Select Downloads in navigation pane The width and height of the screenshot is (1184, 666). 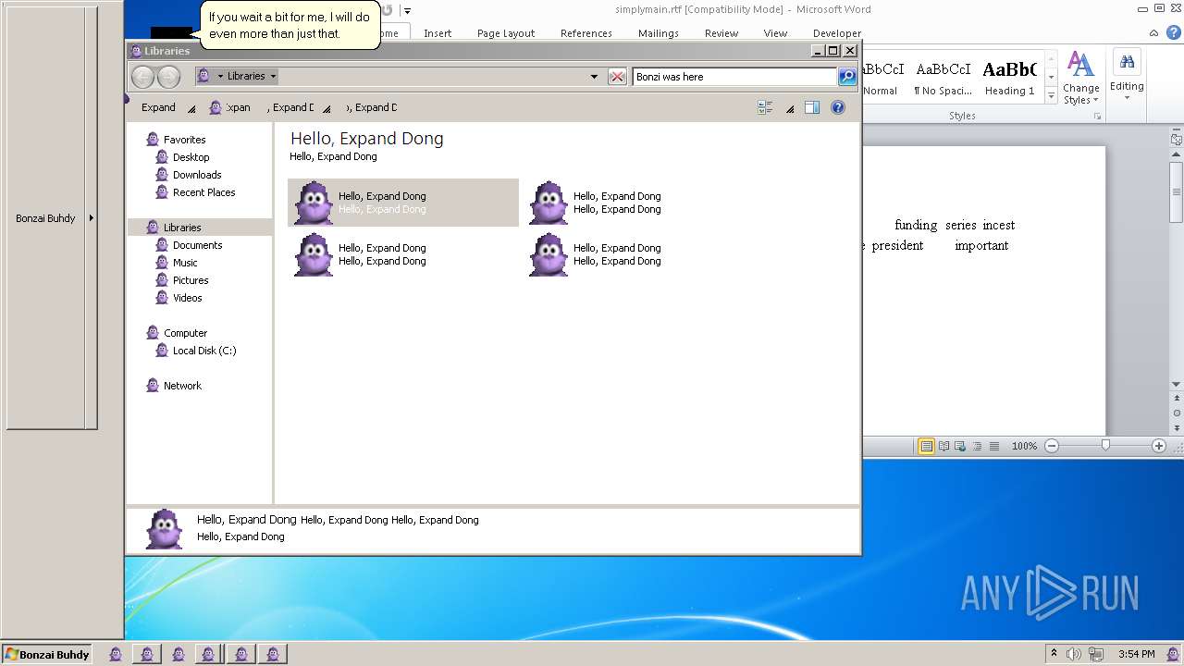pyautogui.click(x=197, y=175)
